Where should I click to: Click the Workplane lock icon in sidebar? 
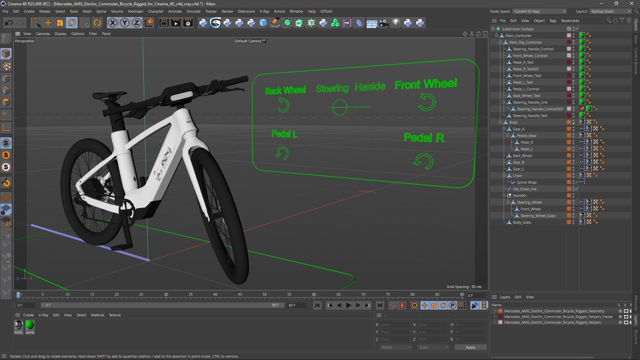point(6,209)
